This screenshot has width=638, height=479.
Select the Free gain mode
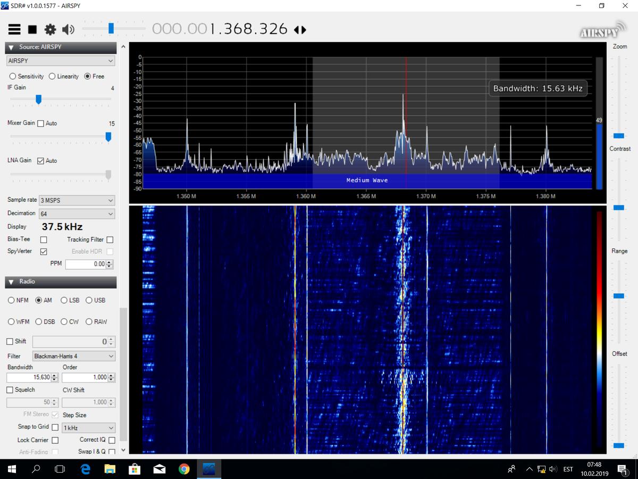88,76
